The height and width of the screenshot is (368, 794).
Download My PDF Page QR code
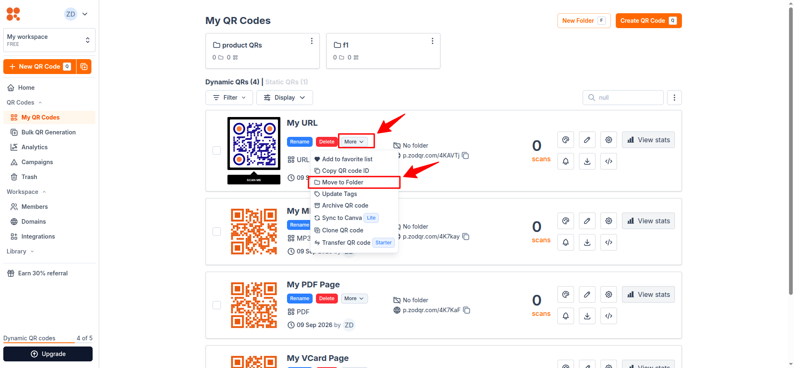tap(587, 316)
